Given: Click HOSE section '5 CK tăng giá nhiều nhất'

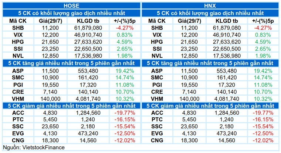Looking at the screenshot, I should [x=71, y=63].
